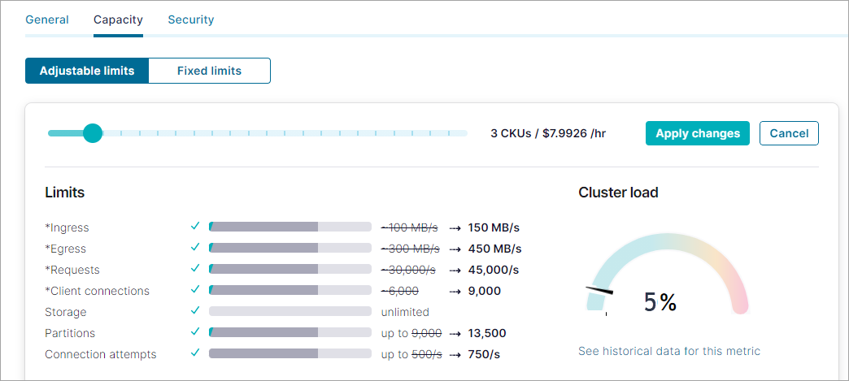Click the checkmark beside Client connections
849x381 pixels.
point(195,290)
